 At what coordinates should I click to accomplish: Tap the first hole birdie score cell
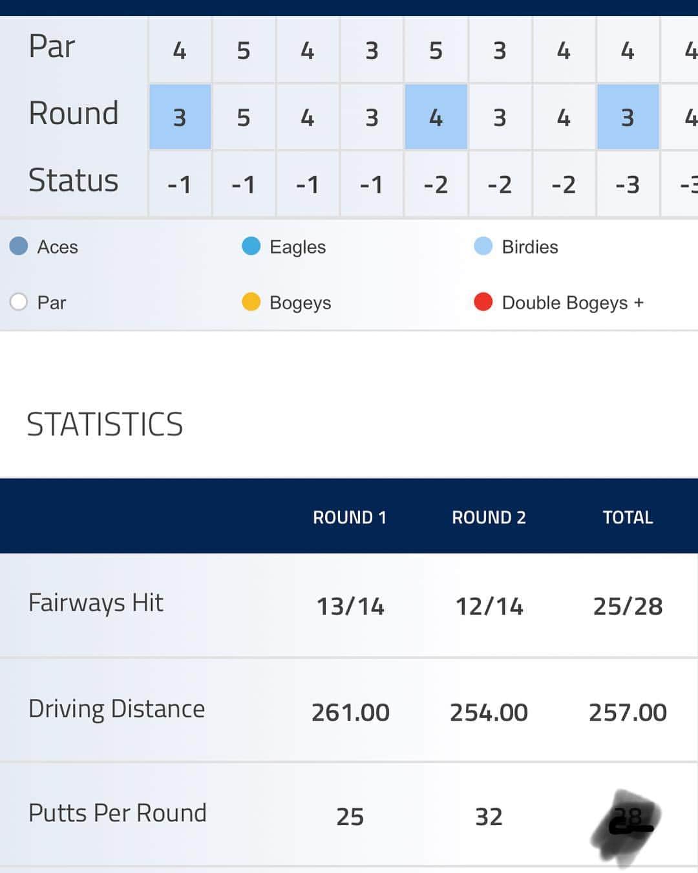point(180,117)
